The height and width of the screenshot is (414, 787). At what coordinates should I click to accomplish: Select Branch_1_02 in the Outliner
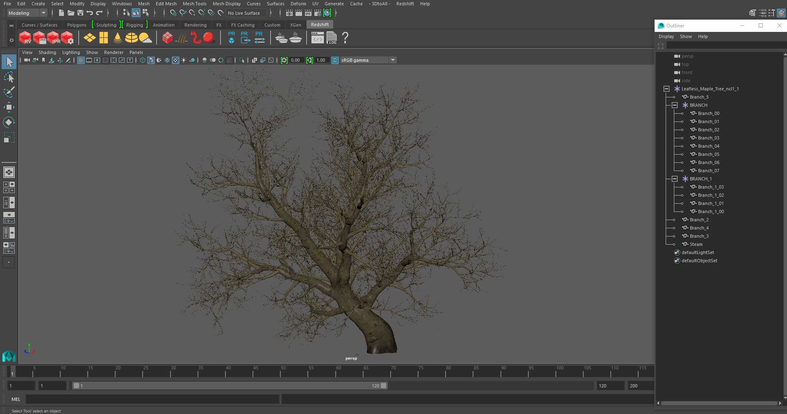point(711,195)
